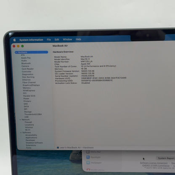Click the computer icon in path bar

coord(58,148)
